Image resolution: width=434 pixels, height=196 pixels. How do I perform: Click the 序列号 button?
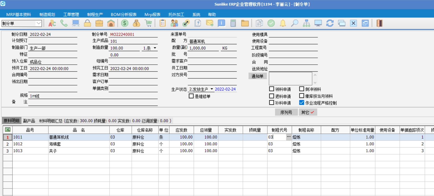point(286,112)
